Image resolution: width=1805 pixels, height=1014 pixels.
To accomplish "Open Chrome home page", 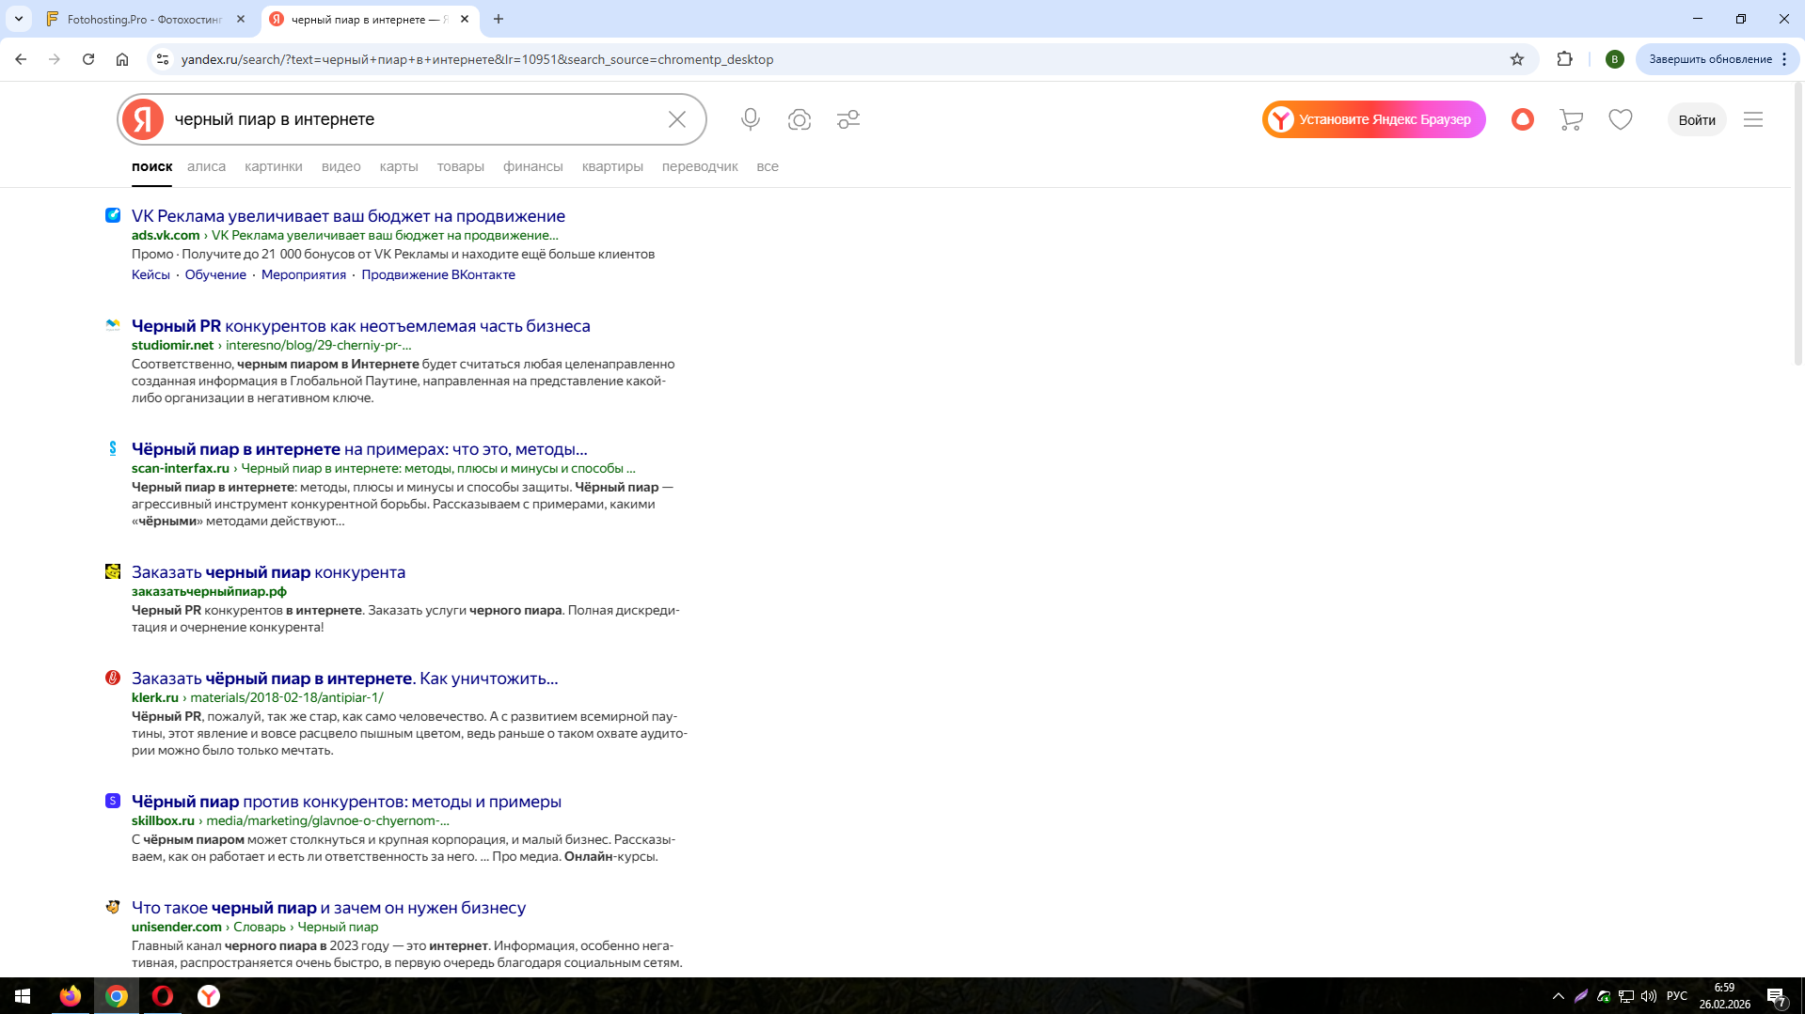I will 122,59.
